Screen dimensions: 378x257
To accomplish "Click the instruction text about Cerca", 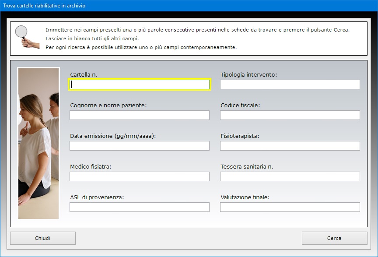I will (197, 30).
